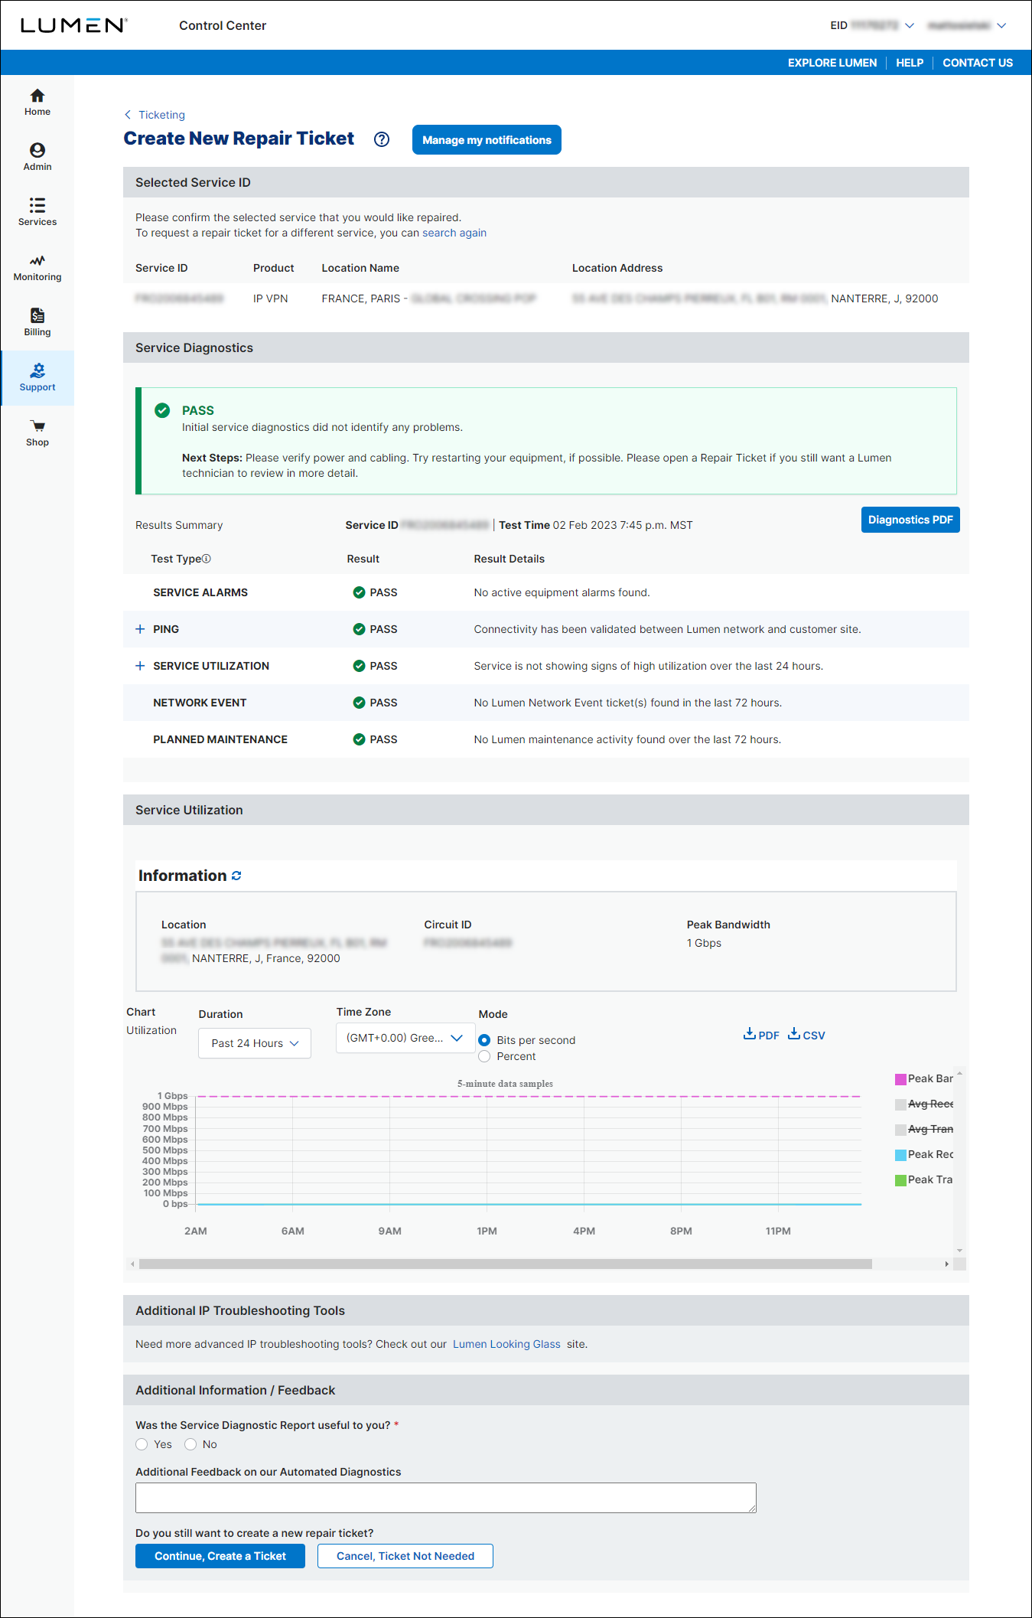Refresh the Information section
Screen dimensions: 1032x1618
point(236,876)
